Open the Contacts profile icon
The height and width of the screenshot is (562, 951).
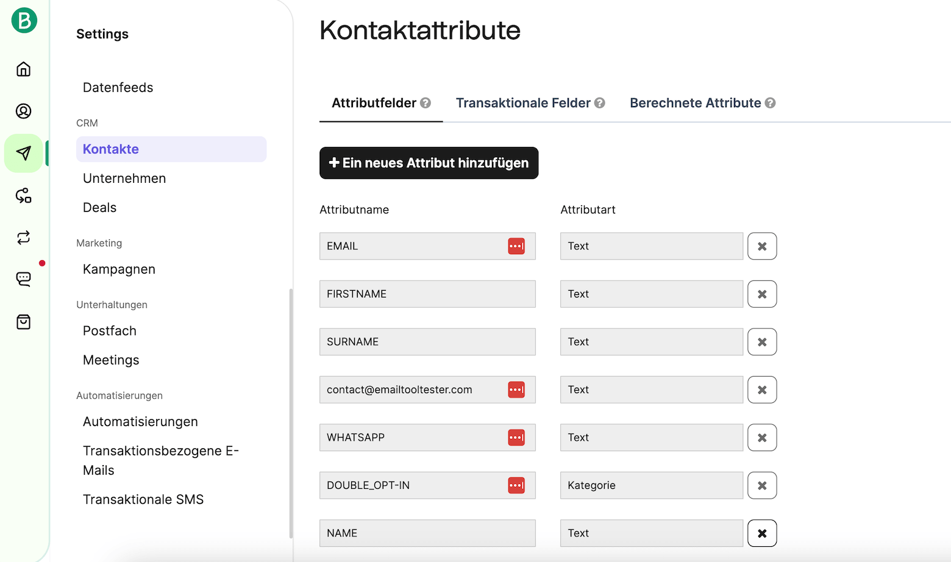point(24,111)
